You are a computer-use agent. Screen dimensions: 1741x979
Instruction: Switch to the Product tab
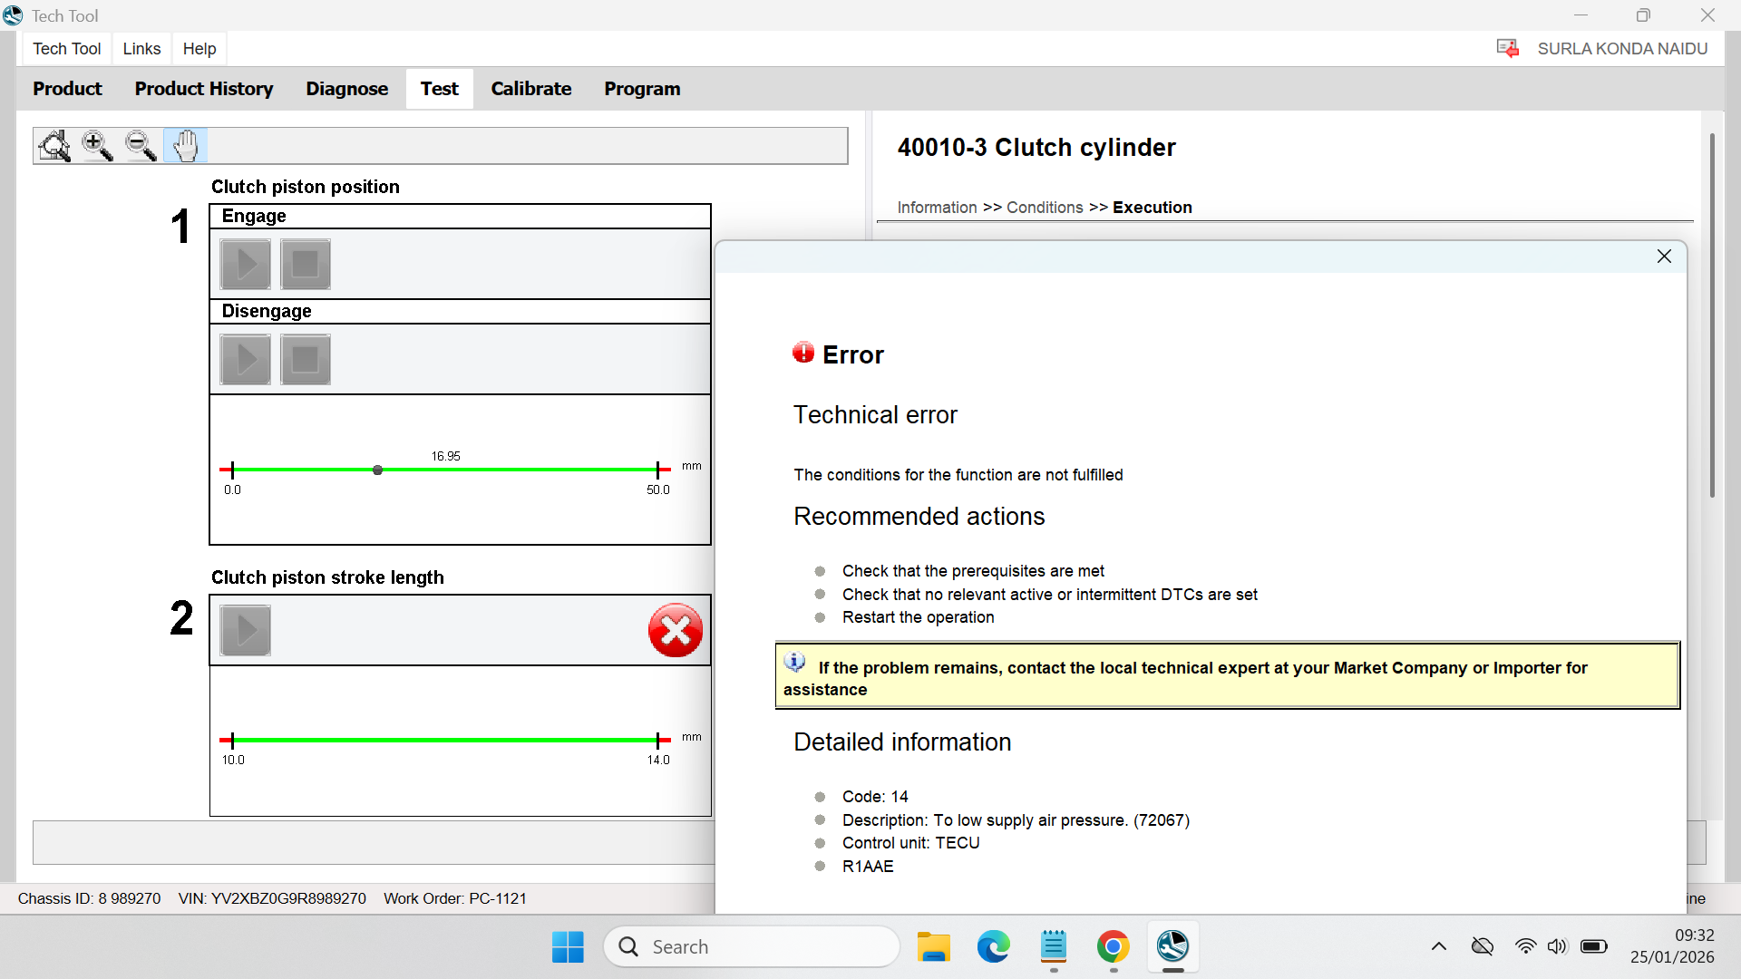[67, 89]
